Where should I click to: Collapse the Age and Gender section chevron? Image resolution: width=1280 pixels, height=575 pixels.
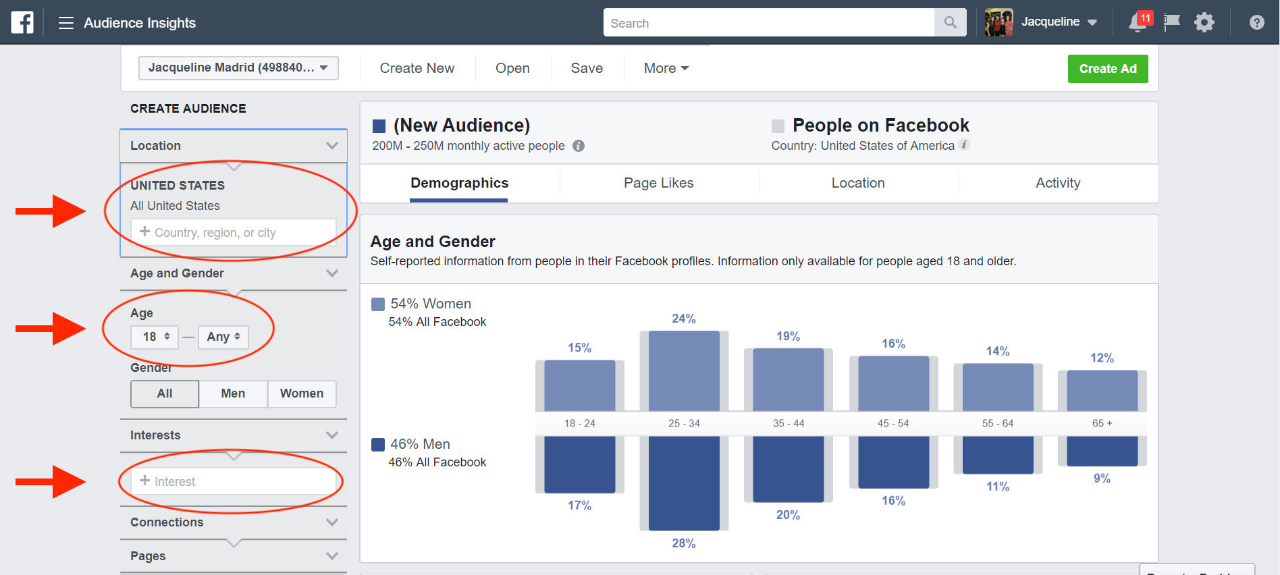pyautogui.click(x=331, y=273)
